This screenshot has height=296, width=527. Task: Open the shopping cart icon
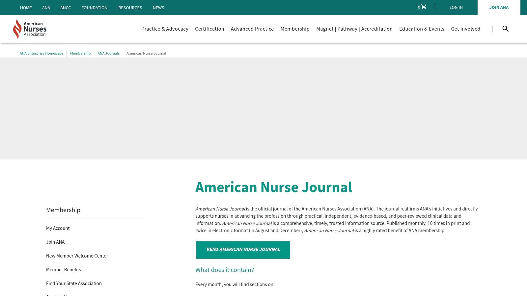423,7
